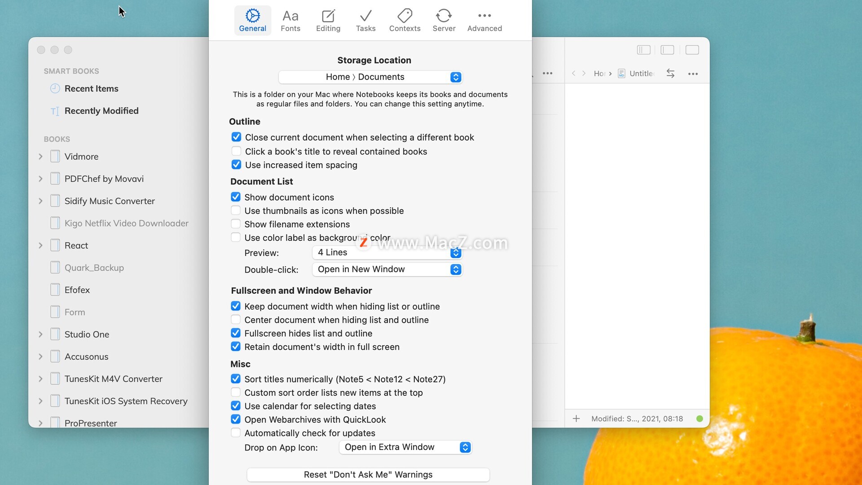The height and width of the screenshot is (485, 862).
Task: Expand the Vidmore book
Action: pyautogui.click(x=40, y=156)
